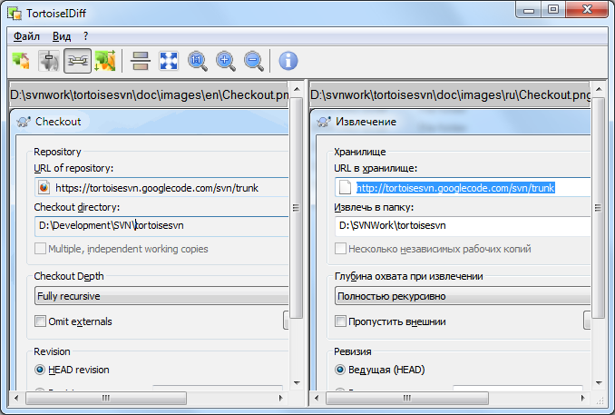Maximize the TortoiseIDiff window
Image resolution: width=615 pixels, height=415 pixels.
[x=553, y=9]
